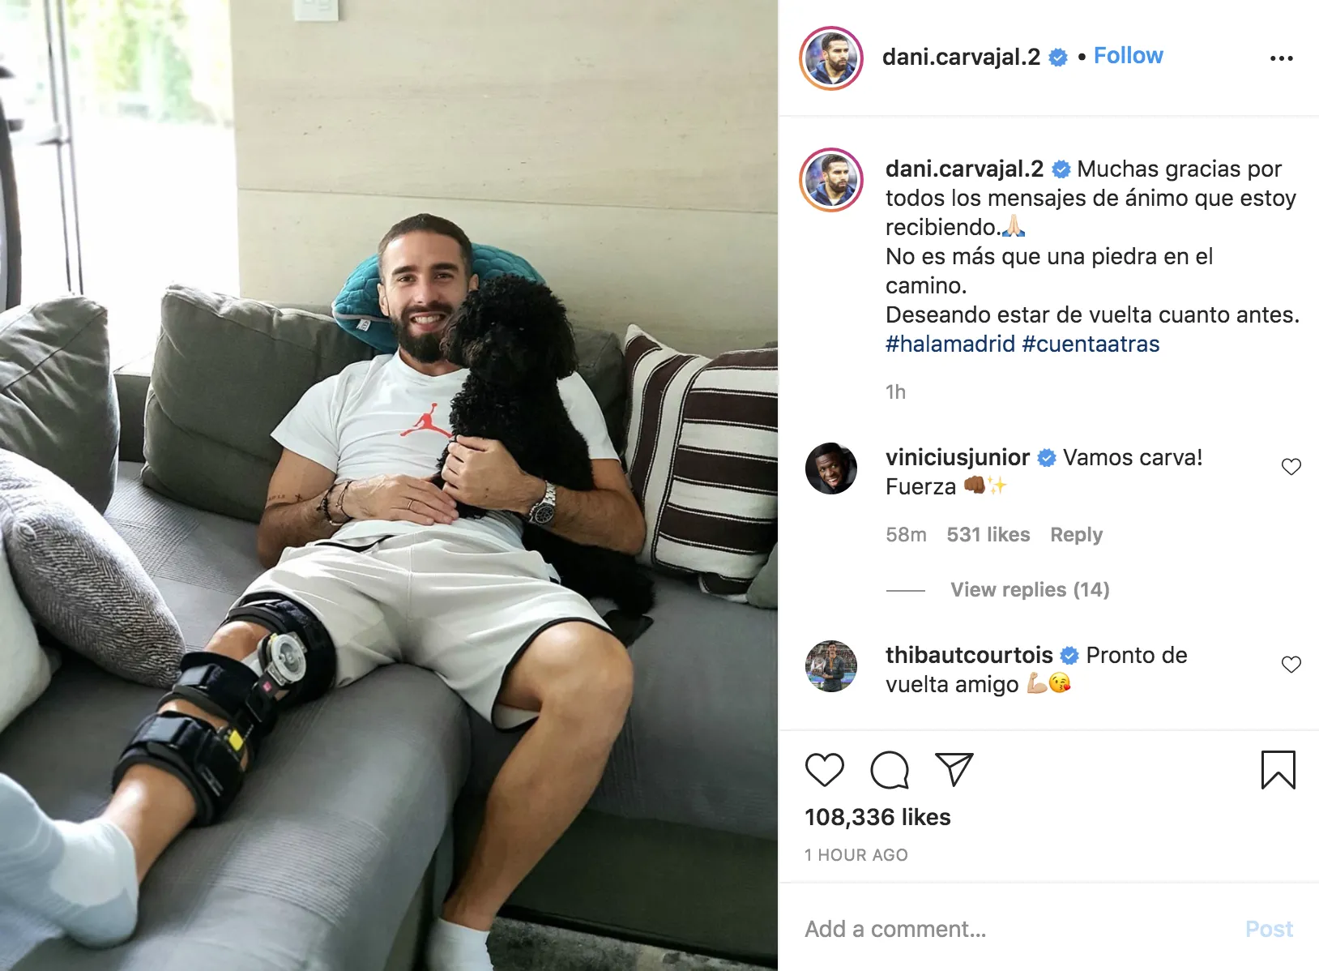Click the Add a comment text field
This screenshot has height=971, width=1319.
(1013, 929)
